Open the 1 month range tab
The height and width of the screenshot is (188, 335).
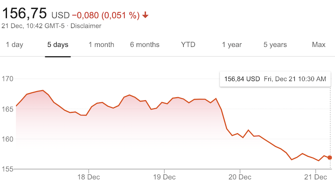pyautogui.click(x=101, y=45)
